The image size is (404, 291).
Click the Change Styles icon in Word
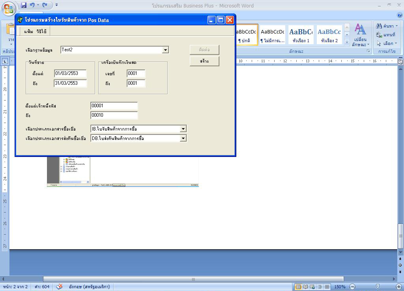pos(360,29)
